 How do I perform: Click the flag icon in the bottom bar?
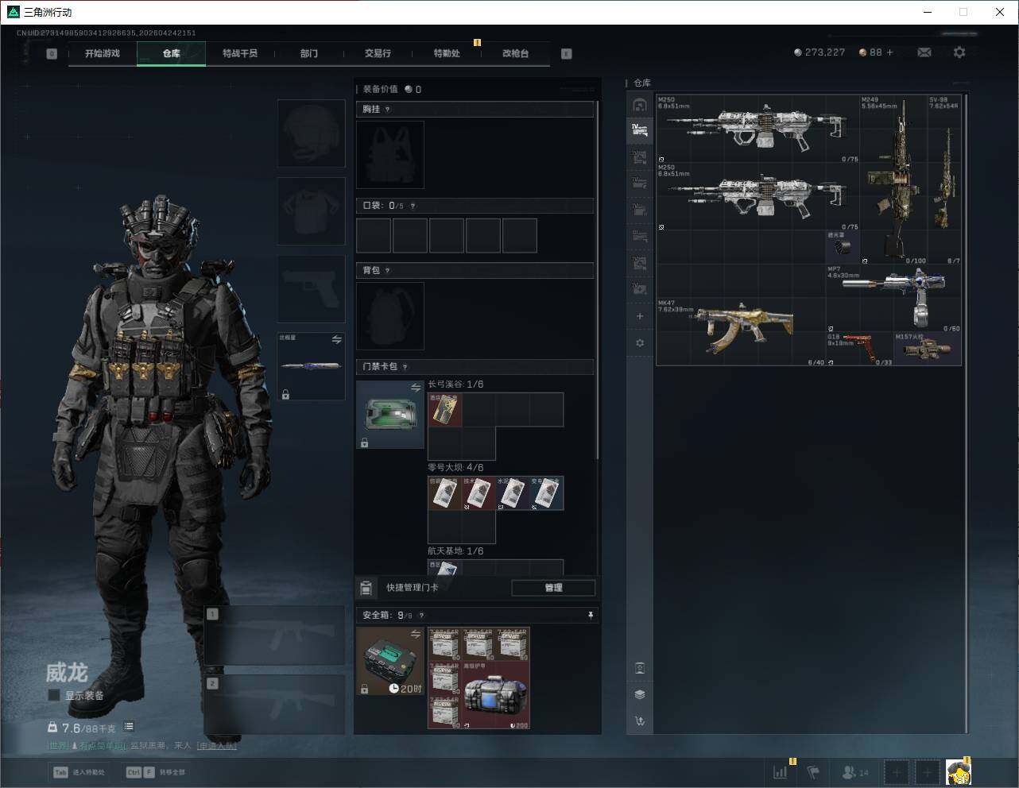[x=812, y=771]
